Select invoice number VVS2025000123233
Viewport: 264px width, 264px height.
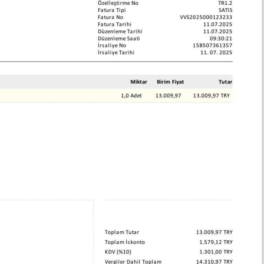(x=206, y=17)
